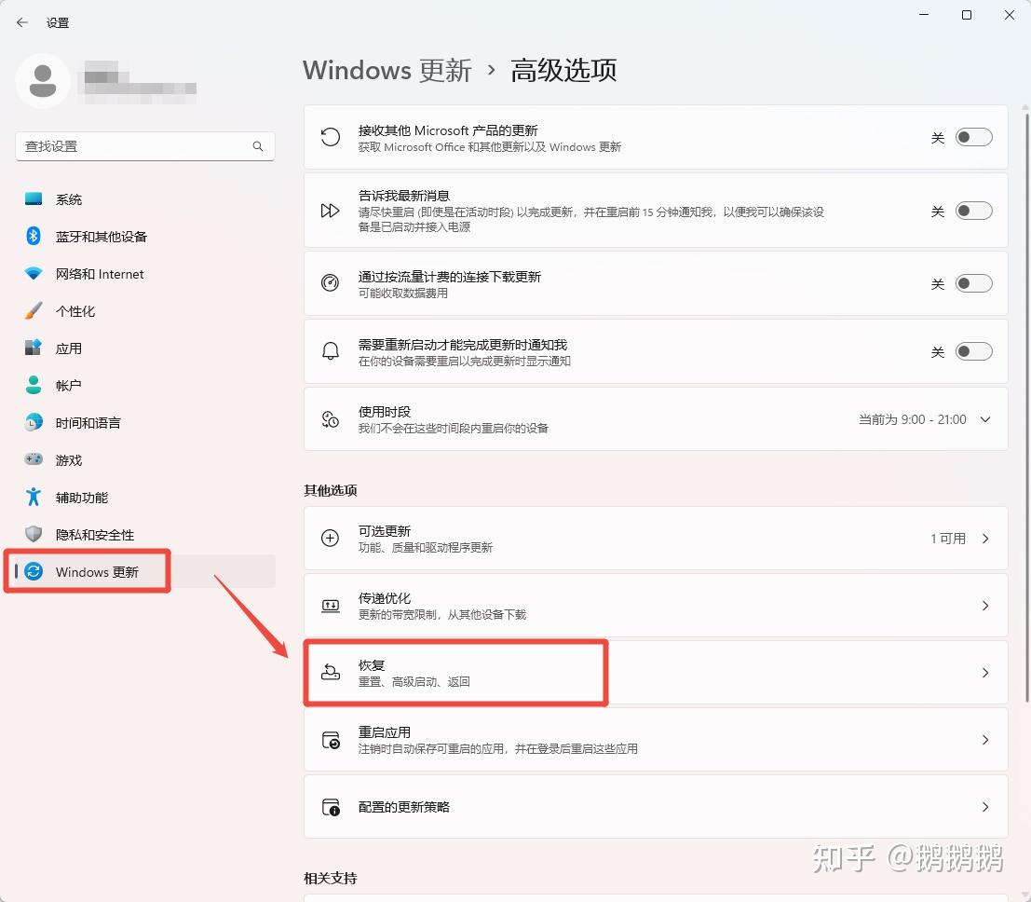Image resolution: width=1031 pixels, height=902 pixels.
Task: Enable 需要重新启动才能完成更新时通知我 switch
Action: click(x=974, y=351)
